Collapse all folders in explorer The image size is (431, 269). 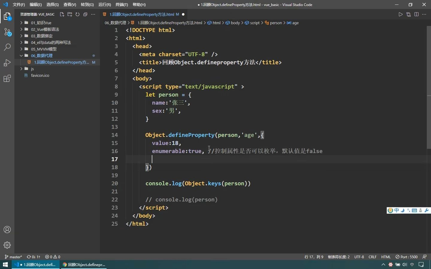[85, 14]
